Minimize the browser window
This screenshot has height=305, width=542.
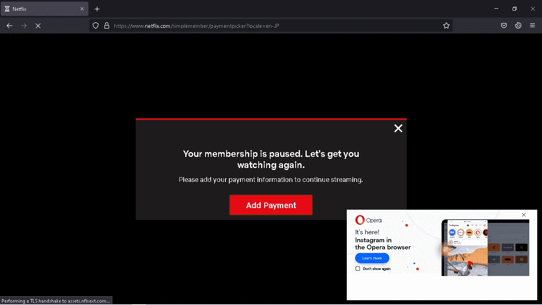(x=496, y=9)
